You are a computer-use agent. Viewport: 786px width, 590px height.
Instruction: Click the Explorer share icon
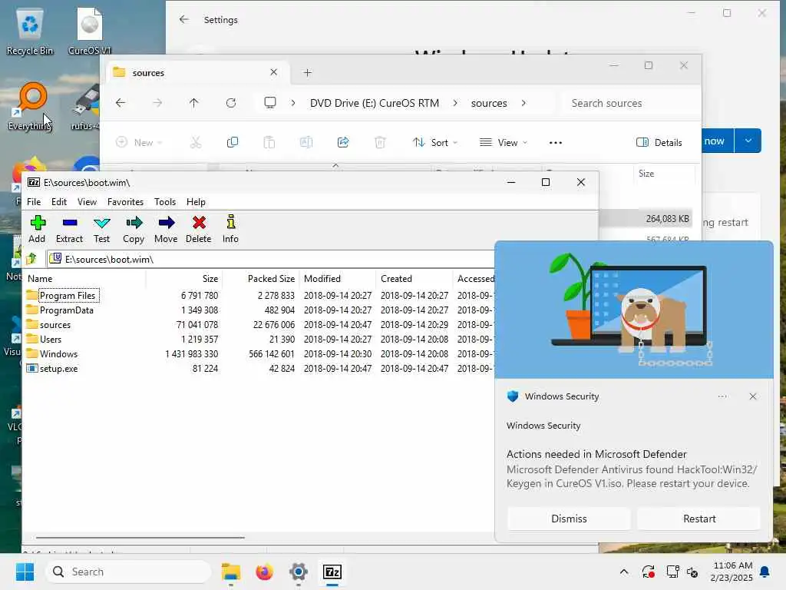click(x=343, y=142)
